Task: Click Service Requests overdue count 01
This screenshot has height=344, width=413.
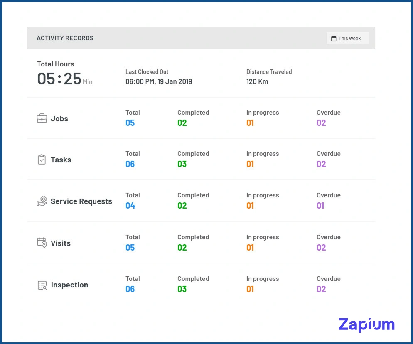Action: coord(320,206)
